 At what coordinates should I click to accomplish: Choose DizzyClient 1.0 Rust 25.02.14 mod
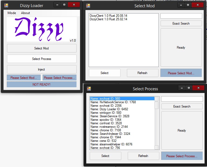point(108,19)
